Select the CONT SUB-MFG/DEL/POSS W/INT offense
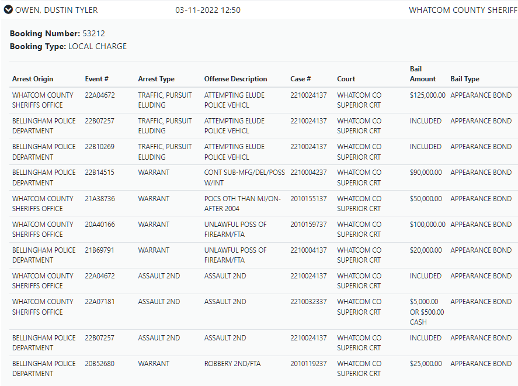Image resolution: width=518 pixels, height=386 pixels. point(244,178)
